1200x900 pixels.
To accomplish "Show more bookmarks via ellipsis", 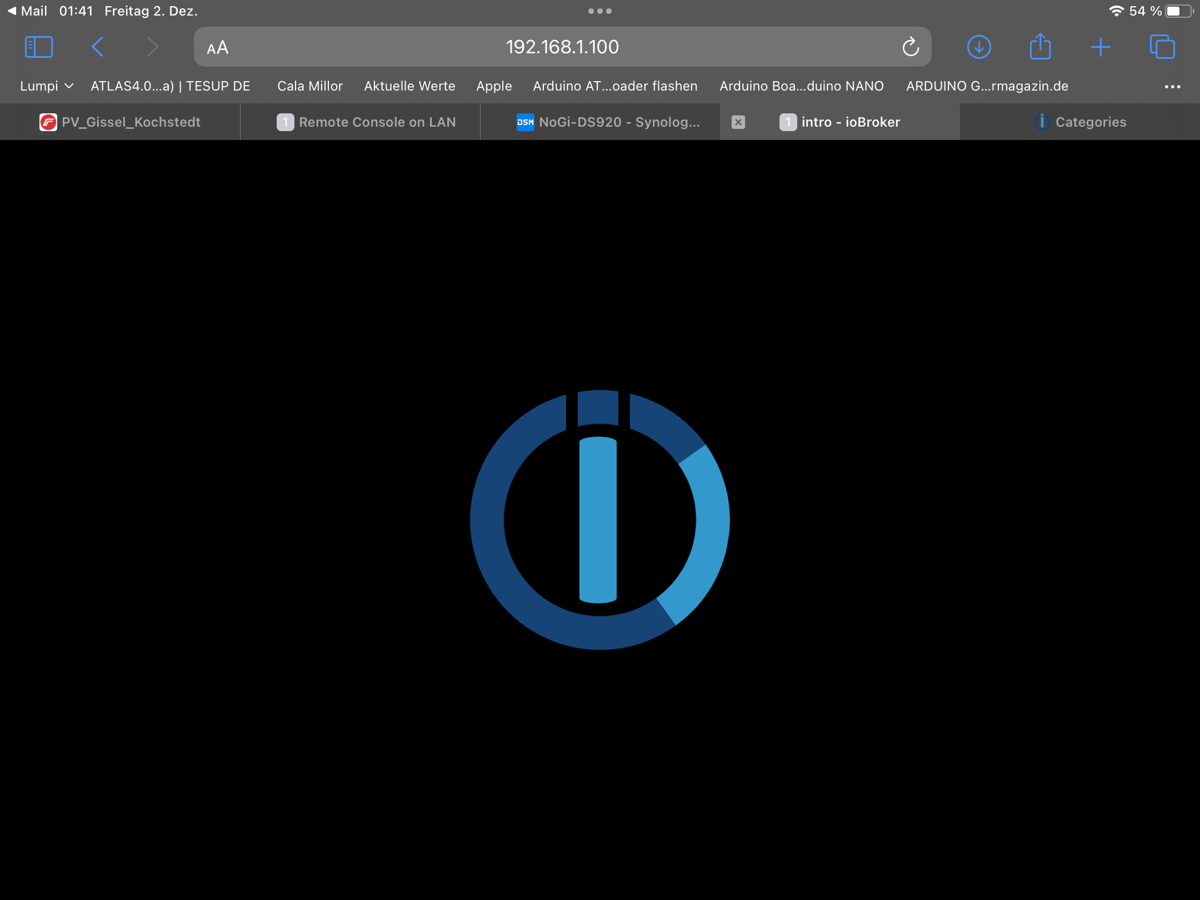I will [1172, 87].
